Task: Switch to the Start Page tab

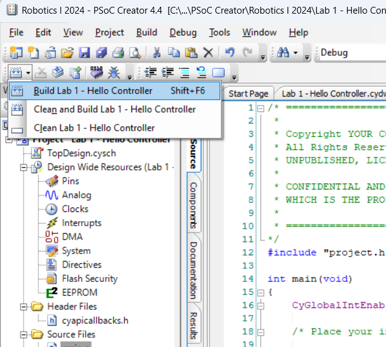Action: tap(248, 94)
